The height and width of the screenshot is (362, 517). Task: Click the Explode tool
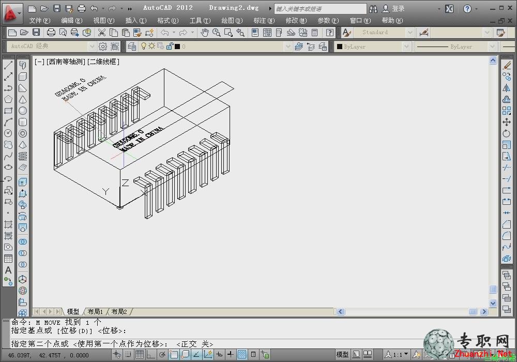pos(507,259)
